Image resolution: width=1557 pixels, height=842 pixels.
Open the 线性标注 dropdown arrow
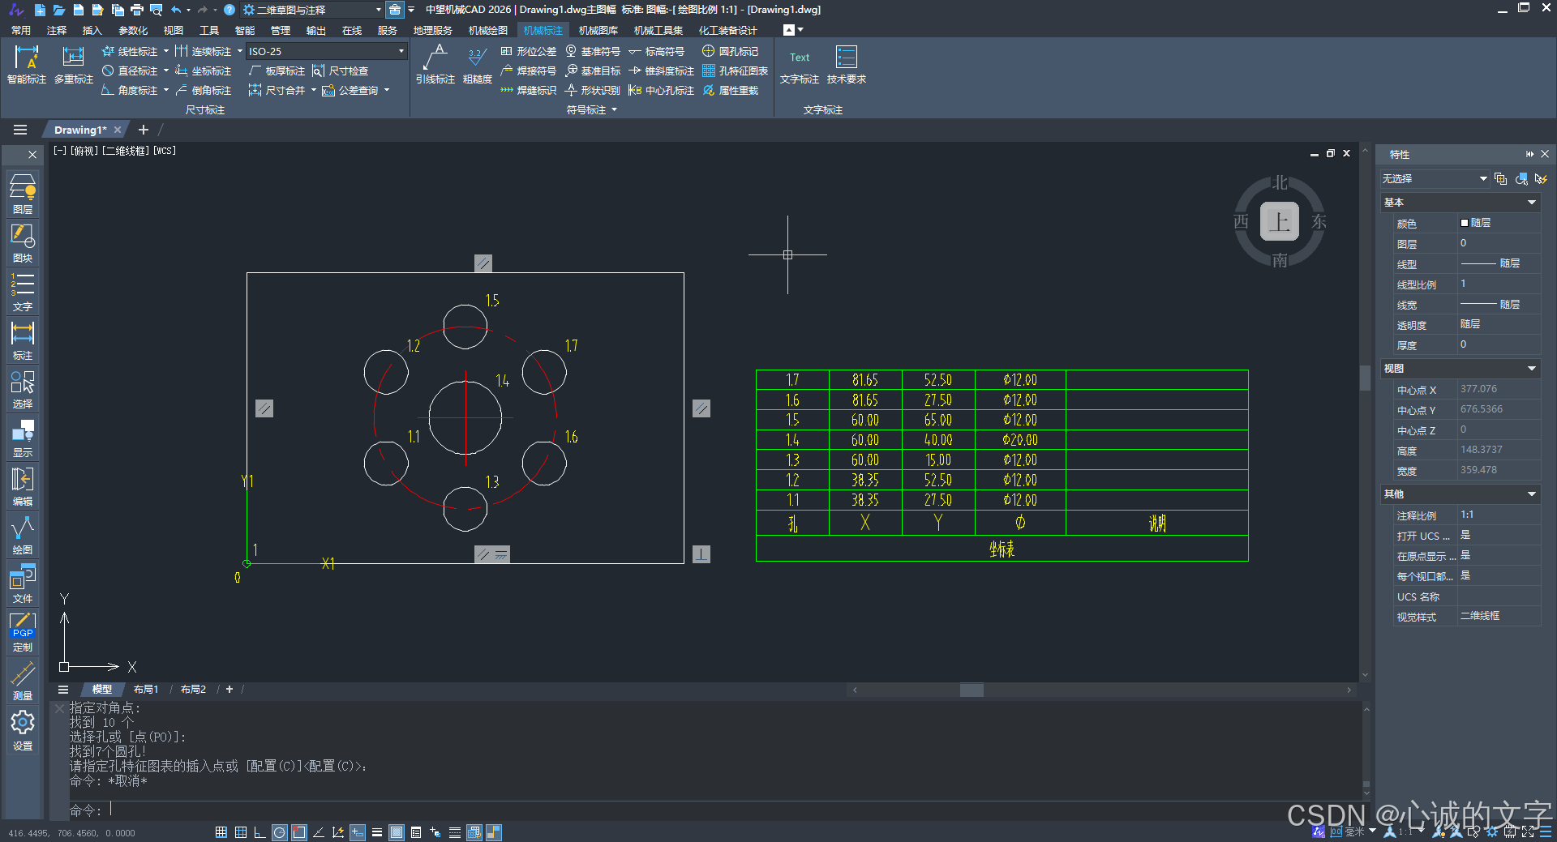(x=166, y=51)
